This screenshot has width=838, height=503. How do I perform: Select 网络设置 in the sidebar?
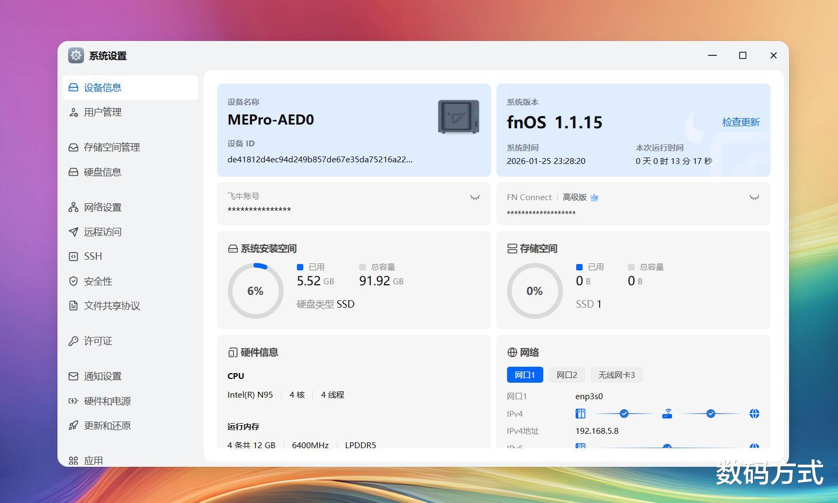point(130,207)
